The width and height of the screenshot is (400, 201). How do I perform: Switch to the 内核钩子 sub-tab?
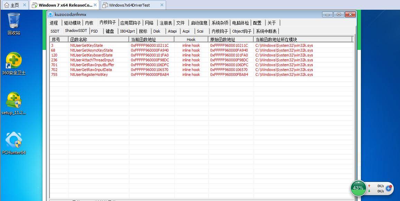tap(220, 31)
